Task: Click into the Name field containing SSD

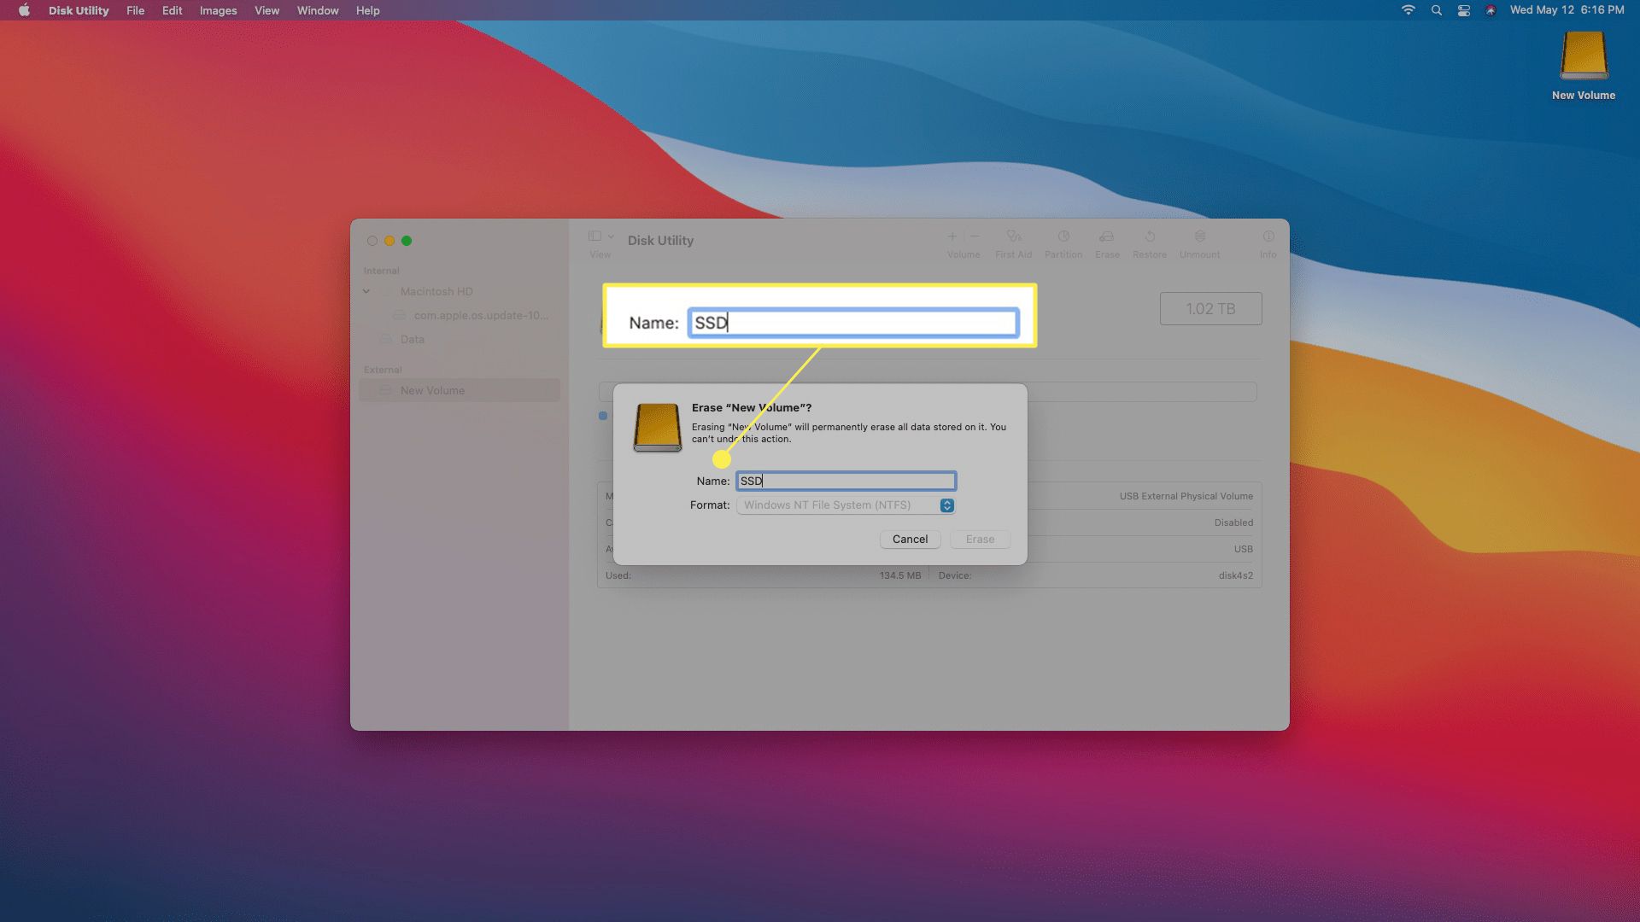Action: pyautogui.click(x=846, y=481)
